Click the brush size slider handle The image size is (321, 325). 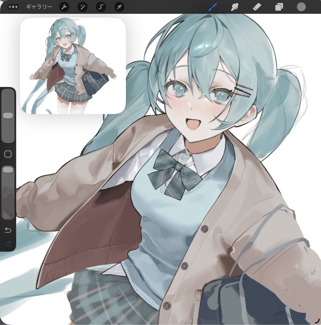(x=8, y=116)
